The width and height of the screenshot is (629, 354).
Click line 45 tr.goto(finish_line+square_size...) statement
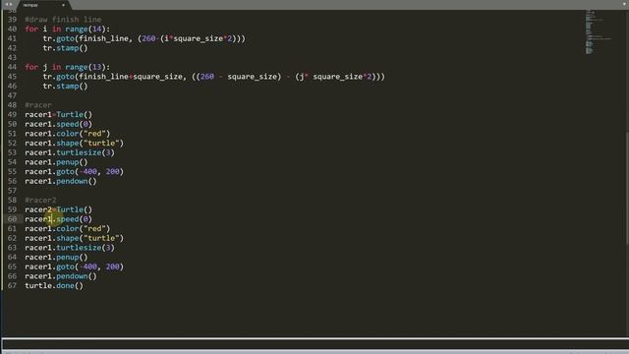[x=214, y=77]
